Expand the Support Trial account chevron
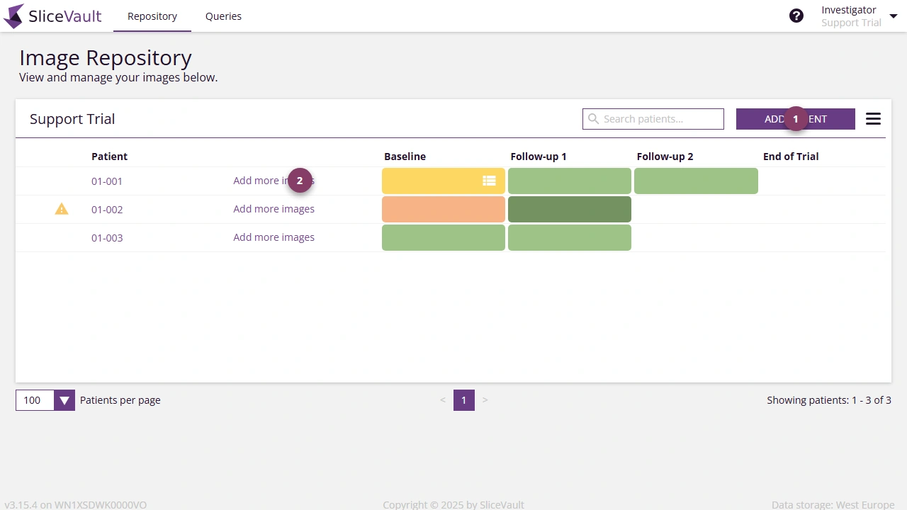The height and width of the screenshot is (510, 907). [894, 16]
